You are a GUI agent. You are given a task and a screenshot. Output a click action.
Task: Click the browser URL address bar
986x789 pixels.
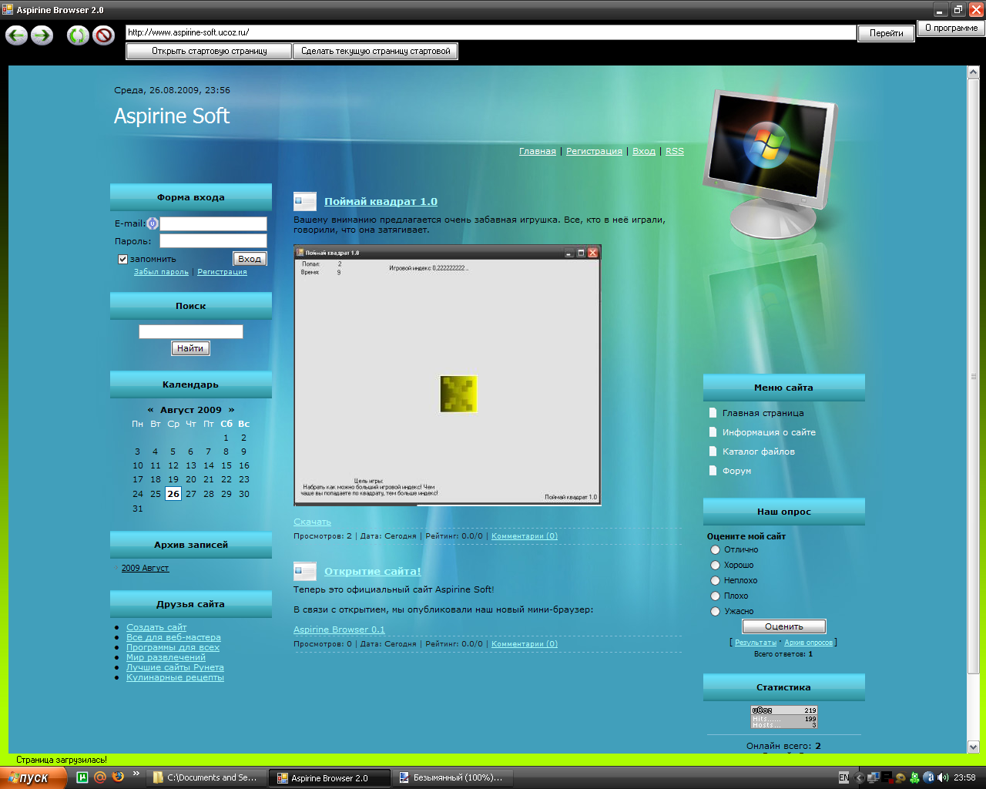click(491, 32)
